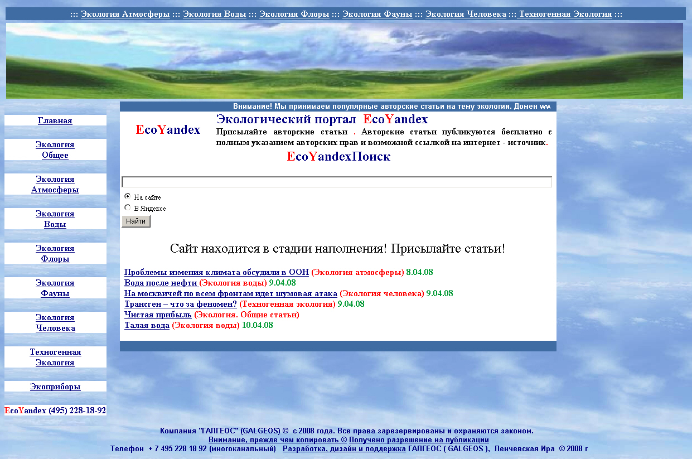
Task: Click inside the search text field
Action: (x=335, y=181)
